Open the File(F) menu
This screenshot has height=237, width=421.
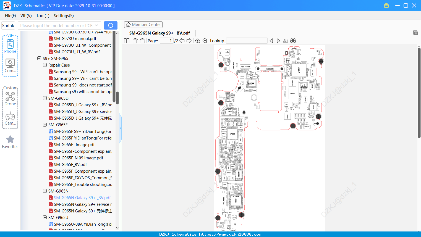(11, 16)
